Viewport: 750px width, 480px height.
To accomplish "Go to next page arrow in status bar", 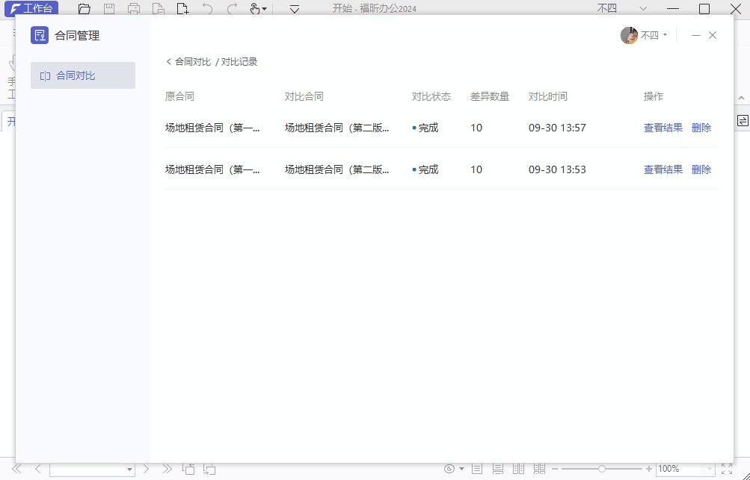I will [x=147, y=469].
